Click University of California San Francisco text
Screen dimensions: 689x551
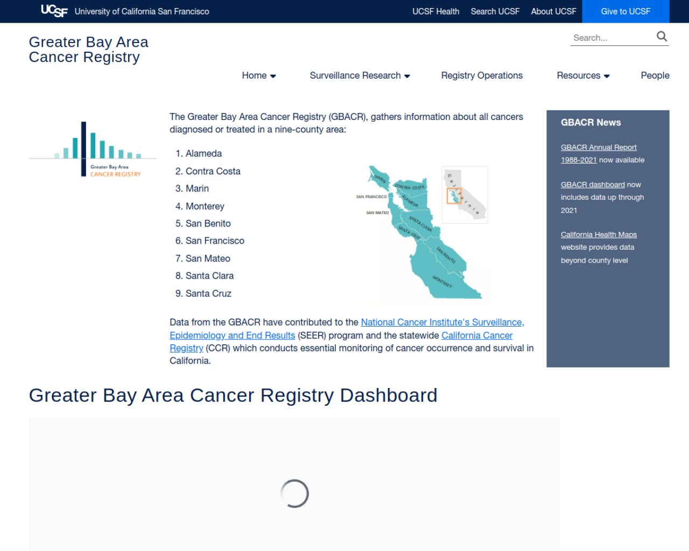(142, 11)
